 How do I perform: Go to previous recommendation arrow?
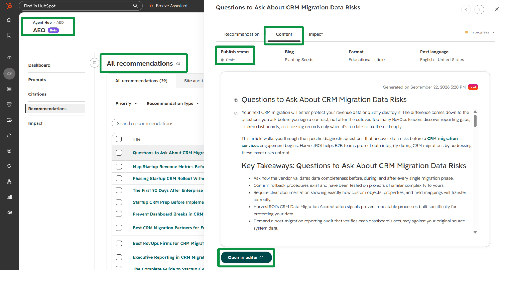click(x=466, y=9)
